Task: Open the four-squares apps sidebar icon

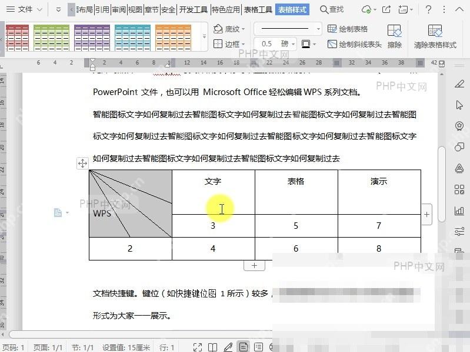Action: (459, 189)
